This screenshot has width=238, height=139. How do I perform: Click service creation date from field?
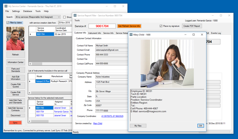click(x=65, y=23)
